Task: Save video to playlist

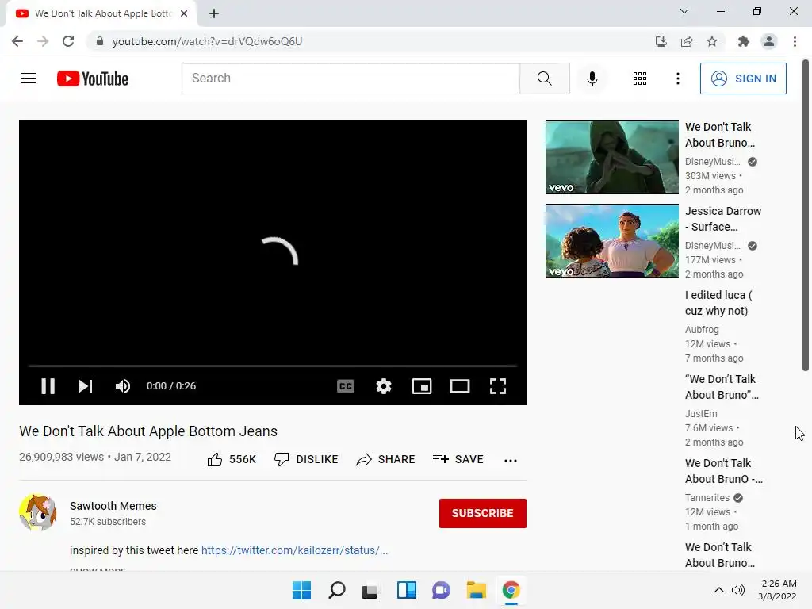Action: click(x=458, y=459)
